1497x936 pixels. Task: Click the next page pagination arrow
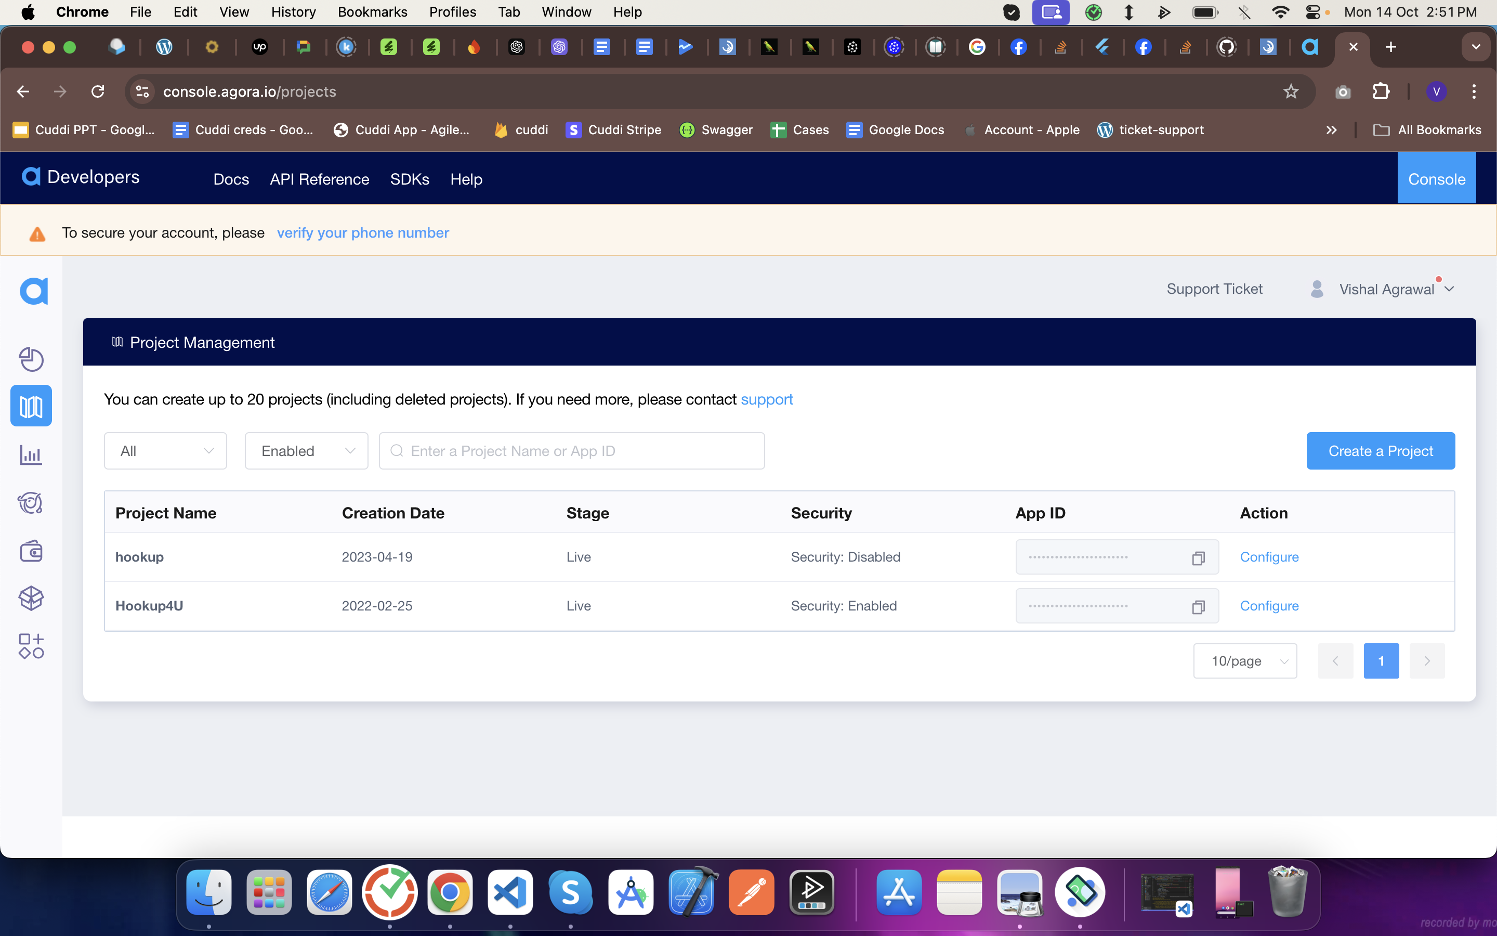point(1426,660)
